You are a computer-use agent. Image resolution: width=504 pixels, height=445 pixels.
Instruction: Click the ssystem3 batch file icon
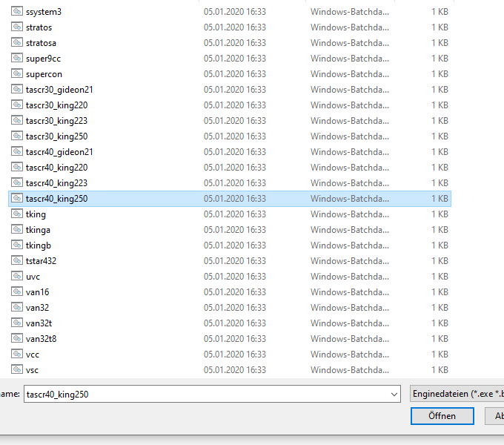click(x=17, y=11)
